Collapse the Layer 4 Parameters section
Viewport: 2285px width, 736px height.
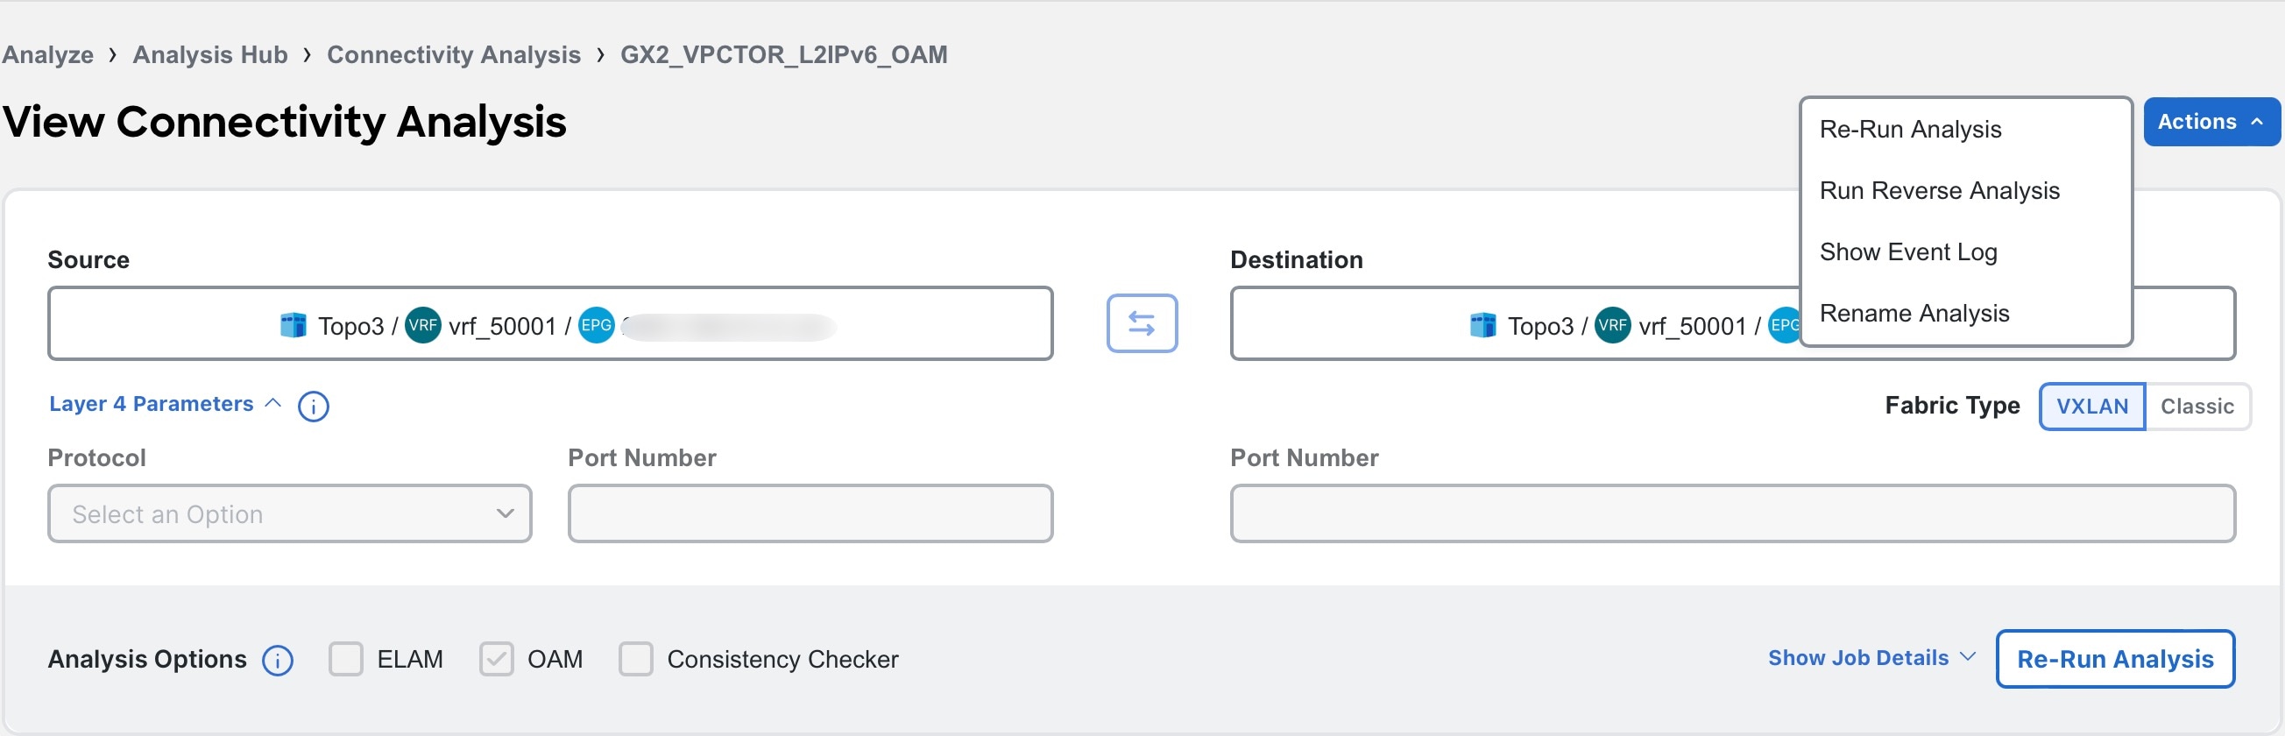tap(165, 404)
